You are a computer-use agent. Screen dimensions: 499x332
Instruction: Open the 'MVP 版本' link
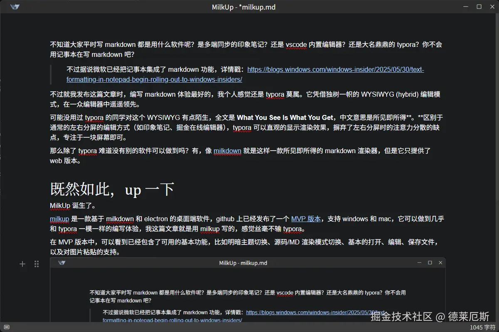tap(306, 219)
